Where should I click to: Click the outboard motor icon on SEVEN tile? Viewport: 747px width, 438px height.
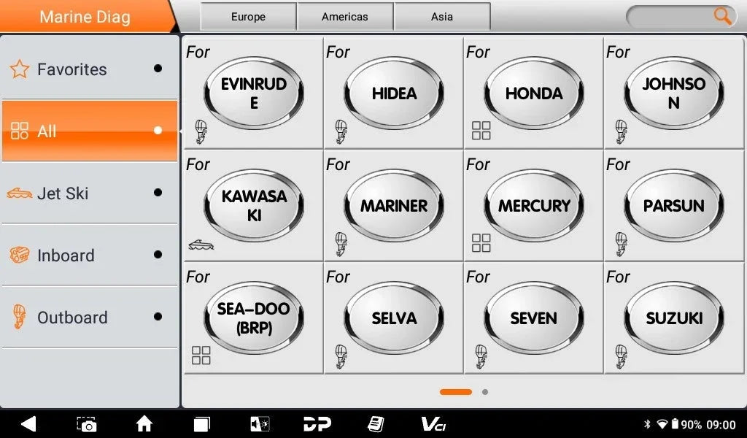[481, 357]
